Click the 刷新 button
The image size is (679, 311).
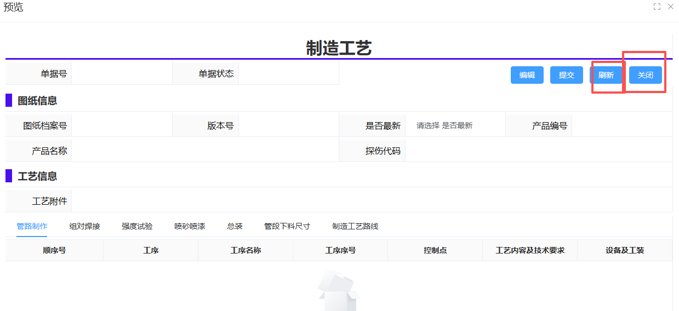606,75
